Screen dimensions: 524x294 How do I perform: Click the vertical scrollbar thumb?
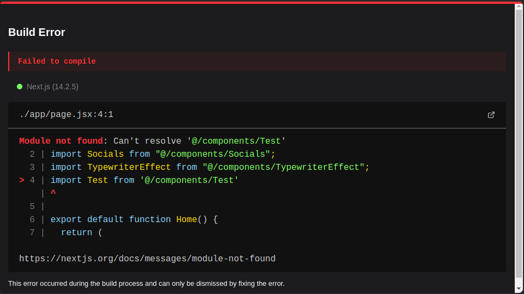519,144
